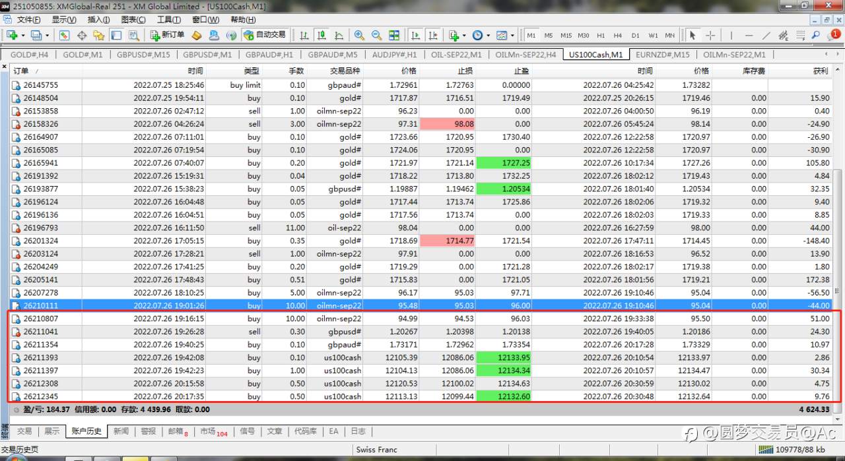Screen dimensions: 845x461
Task: Open the tile windows icon
Action: [394, 35]
